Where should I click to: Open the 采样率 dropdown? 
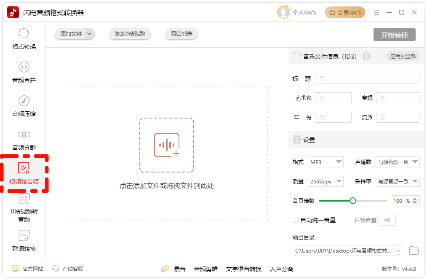[x=398, y=181]
